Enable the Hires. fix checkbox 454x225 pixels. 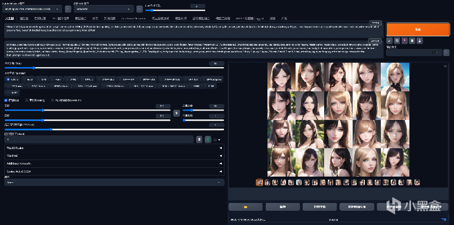[53, 100]
